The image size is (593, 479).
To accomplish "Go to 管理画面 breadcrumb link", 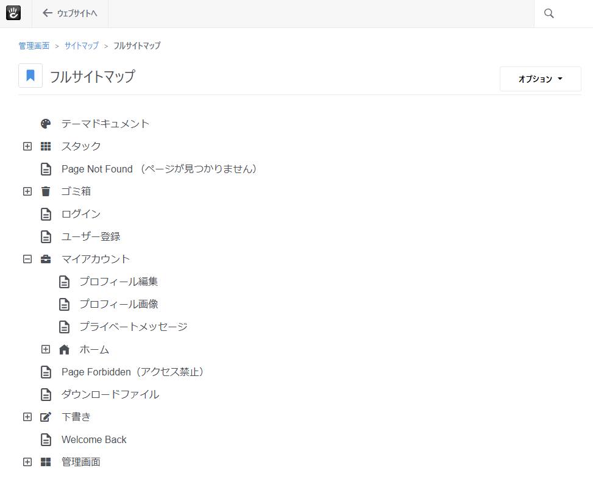I will pyautogui.click(x=34, y=46).
